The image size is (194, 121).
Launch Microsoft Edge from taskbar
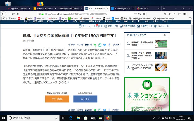coord(71,118)
